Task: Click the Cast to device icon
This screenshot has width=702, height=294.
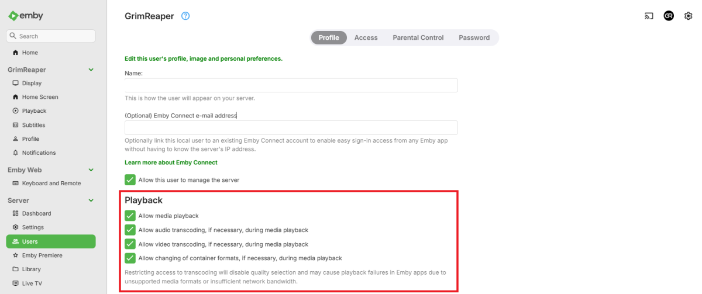Action: click(649, 16)
